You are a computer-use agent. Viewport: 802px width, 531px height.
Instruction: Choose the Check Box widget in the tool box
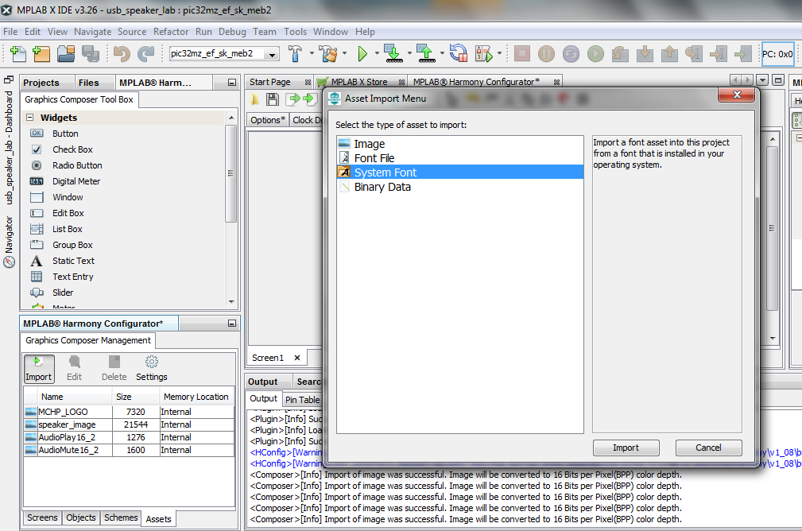(x=72, y=149)
